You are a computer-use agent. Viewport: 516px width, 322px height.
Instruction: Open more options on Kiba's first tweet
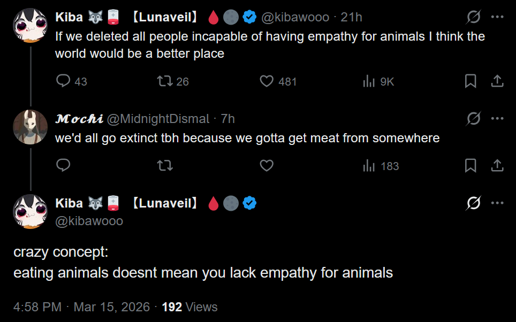point(497,17)
